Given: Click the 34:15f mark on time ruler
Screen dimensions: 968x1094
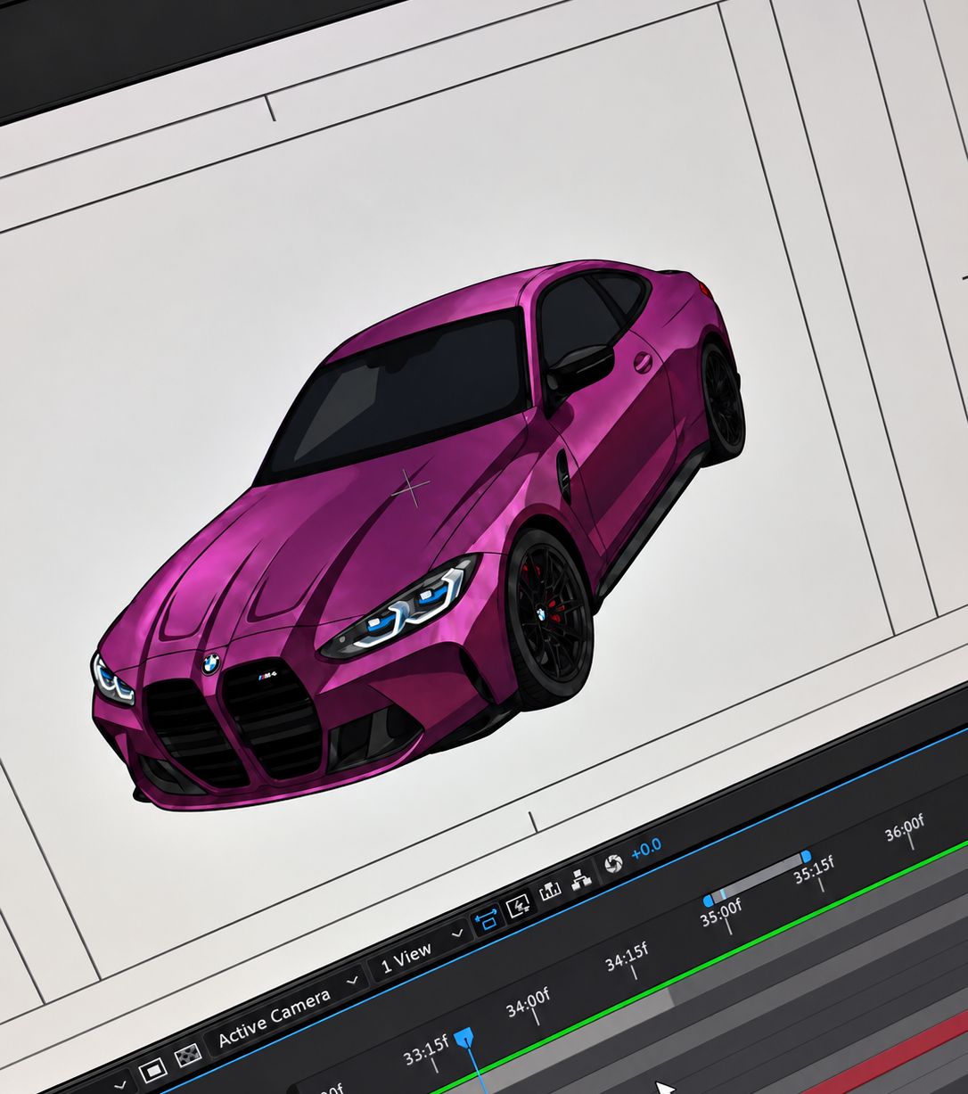Looking at the screenshot, I should 627,957.
